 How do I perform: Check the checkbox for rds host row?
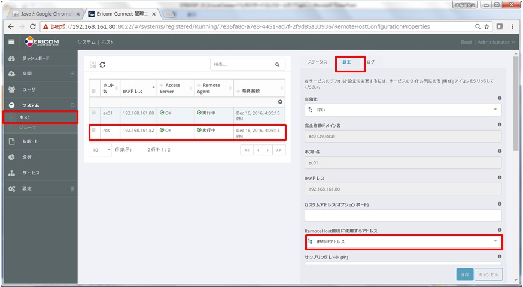93,130
